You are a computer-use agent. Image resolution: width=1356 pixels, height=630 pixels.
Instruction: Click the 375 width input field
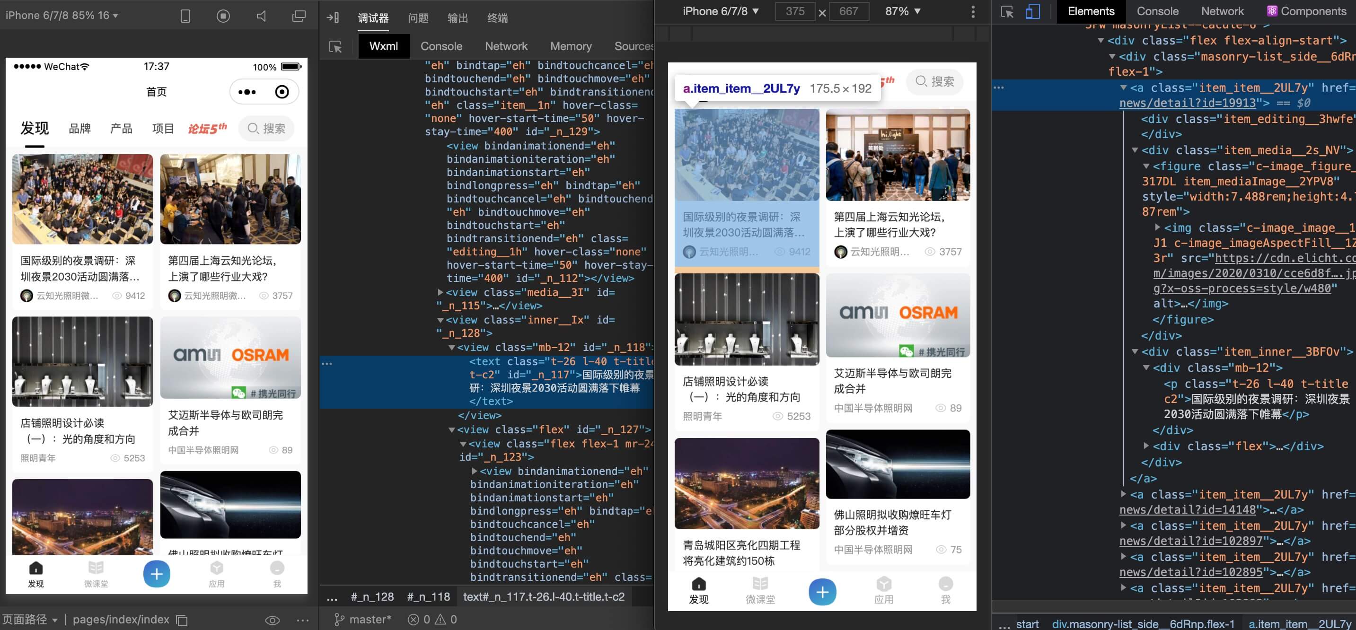point(794,11)
